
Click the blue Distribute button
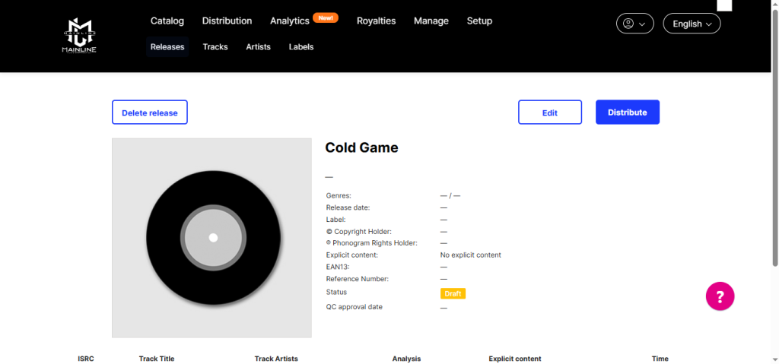(x=627, y=112)
